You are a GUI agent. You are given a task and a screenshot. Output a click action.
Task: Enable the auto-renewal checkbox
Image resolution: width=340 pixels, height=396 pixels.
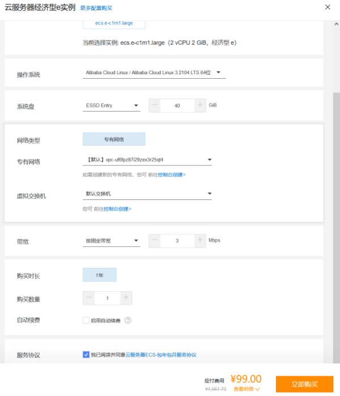(86, 320)
